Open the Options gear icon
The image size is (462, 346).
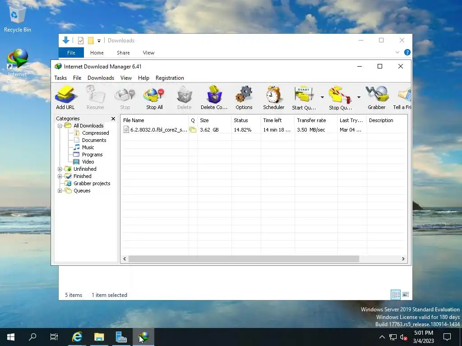tap(244, 98)
